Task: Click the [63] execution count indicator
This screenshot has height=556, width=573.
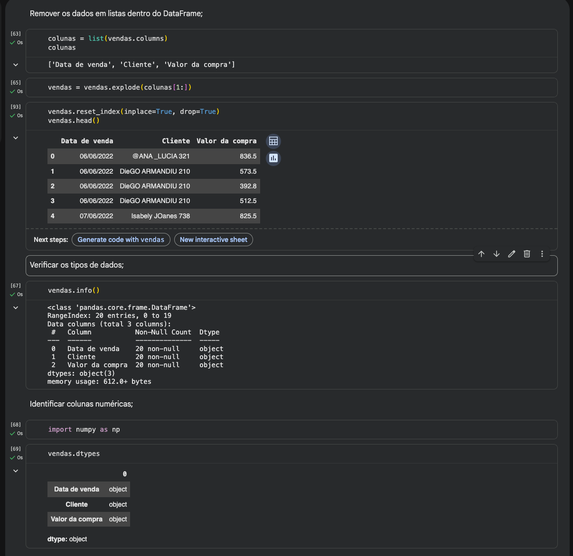Action: coord(16,34)
